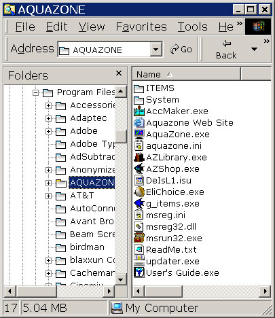Select the g_items.exe blue fish icon
Screen dimensions: 275x318
coord(139,203)
